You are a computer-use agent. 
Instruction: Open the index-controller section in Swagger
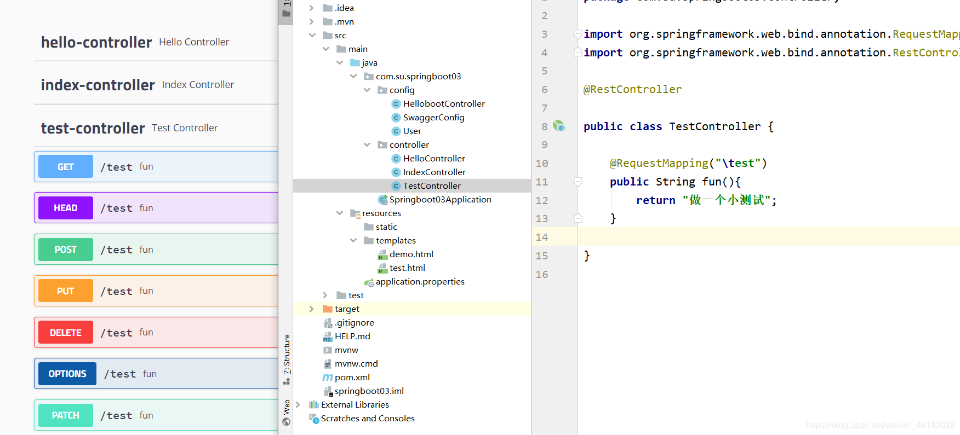(x=98, y=85)
